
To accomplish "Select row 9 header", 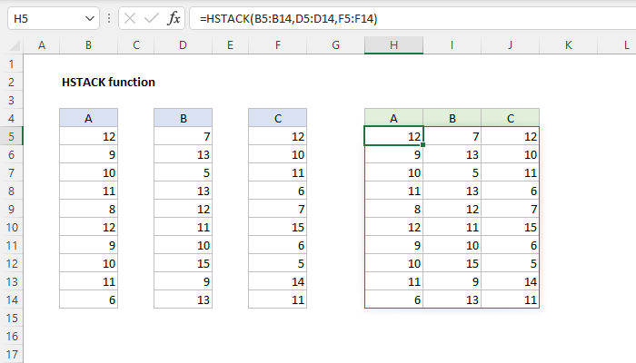I will pos(11,209).
